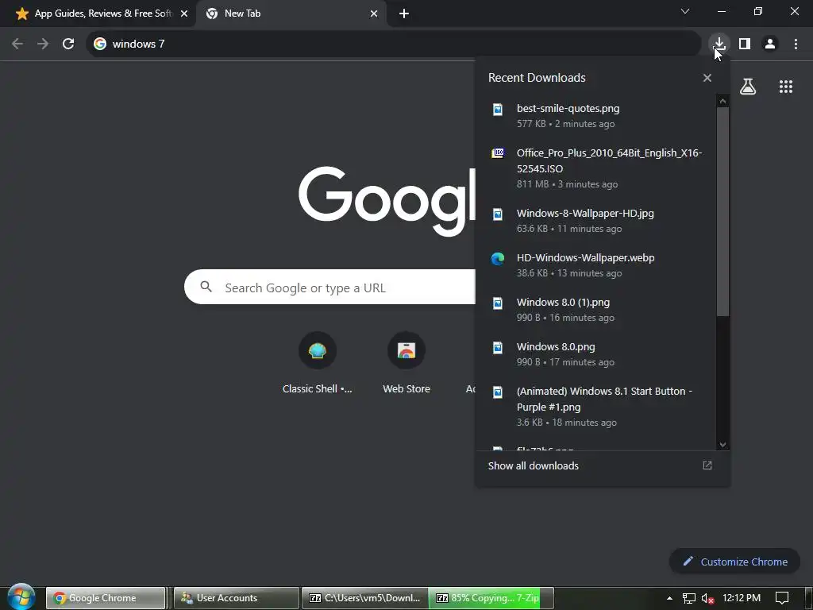Click the file icon of Windows 8.0.png
The width and height of the screenshot is (813, 610).
click(x=497, y=348)
